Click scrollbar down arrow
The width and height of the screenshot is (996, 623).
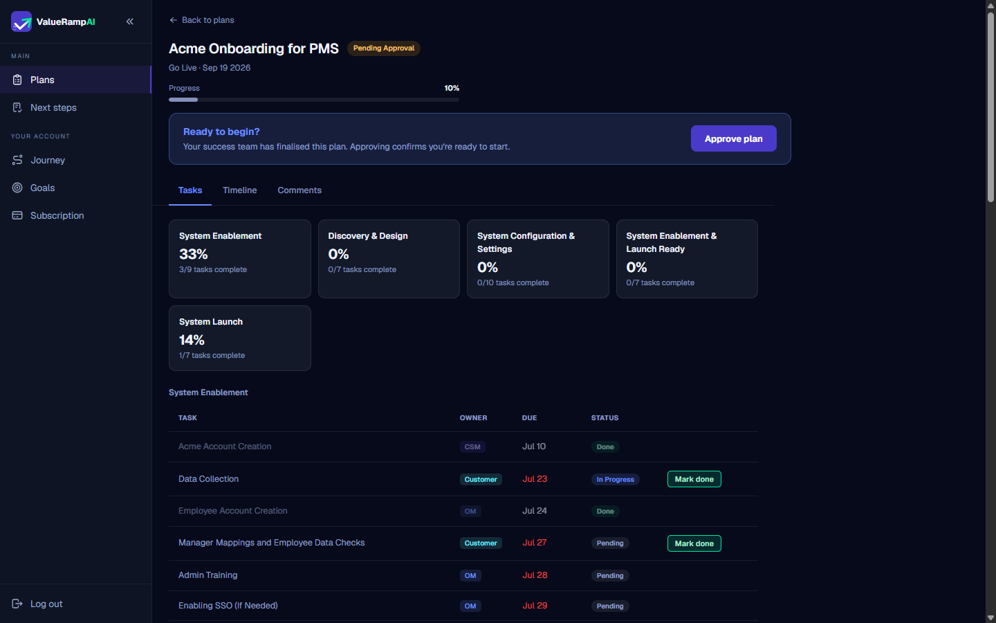990,617
